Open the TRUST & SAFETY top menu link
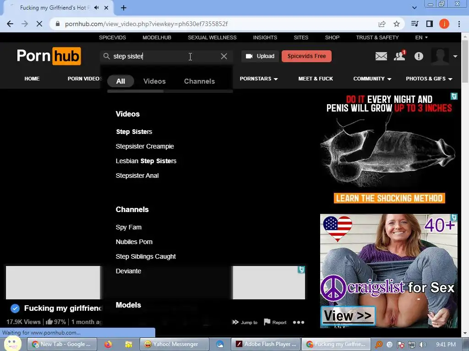Viewport: 469px width, 351px height. coord(377,37)
